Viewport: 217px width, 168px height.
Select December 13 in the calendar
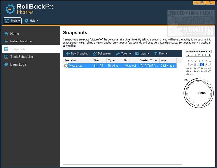coord(202,64)
